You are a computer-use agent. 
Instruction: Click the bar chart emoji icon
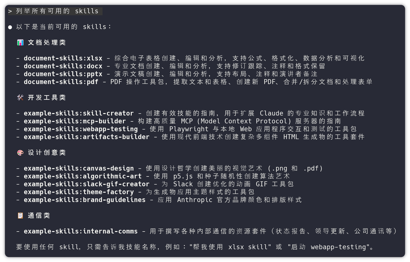click(x=20, y=42)
